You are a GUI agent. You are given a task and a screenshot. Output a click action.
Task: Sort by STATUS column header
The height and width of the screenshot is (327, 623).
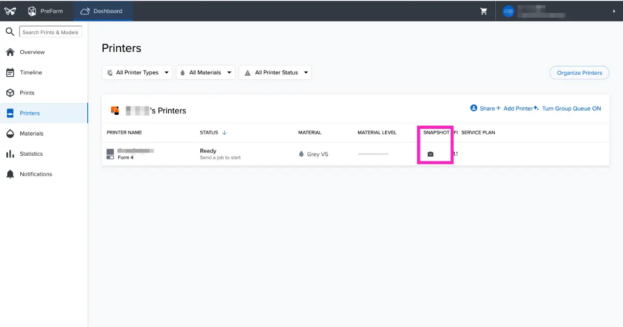(x=209, y=133)
